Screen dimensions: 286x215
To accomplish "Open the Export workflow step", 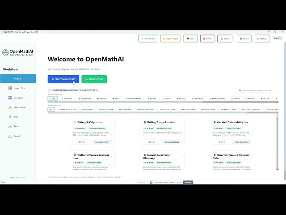I will click(x=18, y=136).
